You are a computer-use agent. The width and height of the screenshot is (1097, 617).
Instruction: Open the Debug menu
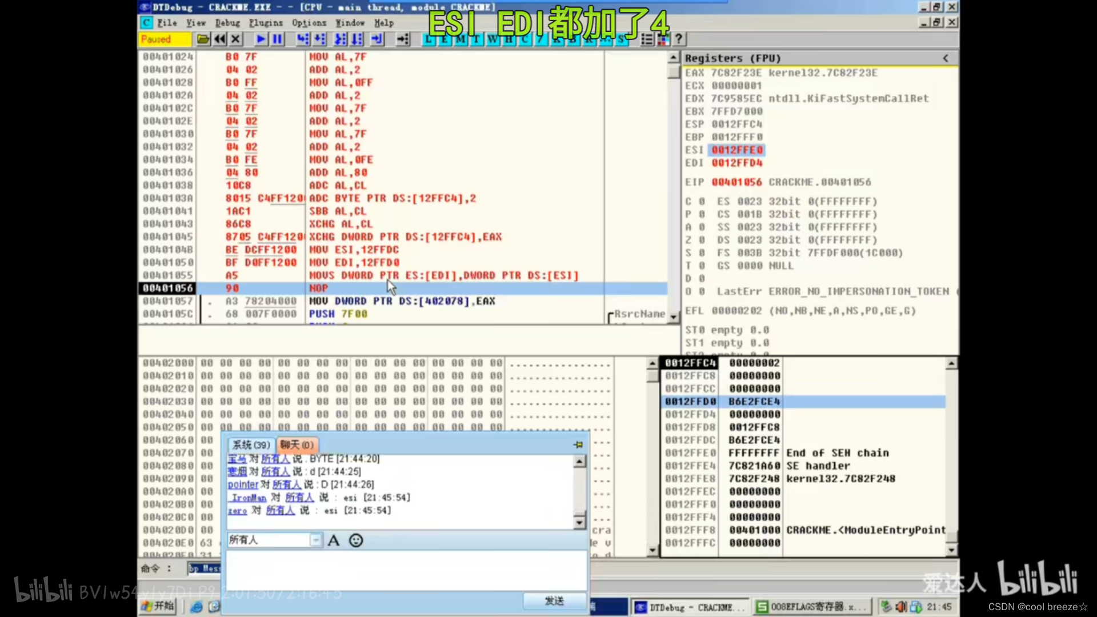click(227, 23)
